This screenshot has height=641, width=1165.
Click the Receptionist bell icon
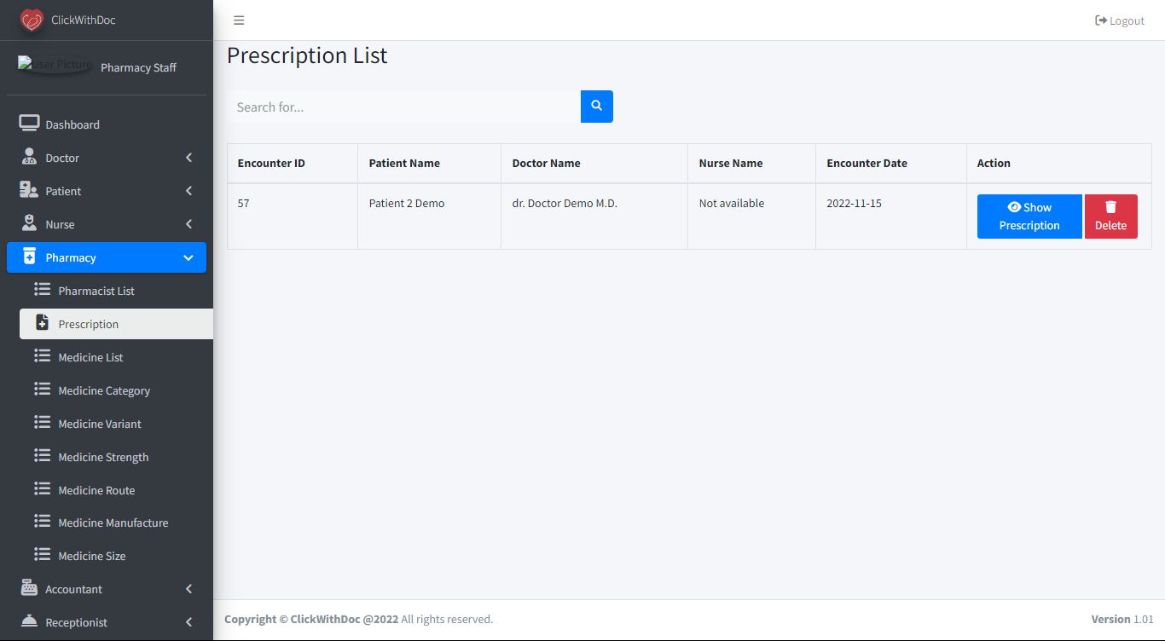(x=29, y=622)
